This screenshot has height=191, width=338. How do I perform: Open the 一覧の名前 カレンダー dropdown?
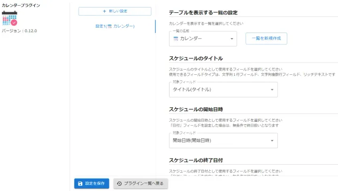203,39
